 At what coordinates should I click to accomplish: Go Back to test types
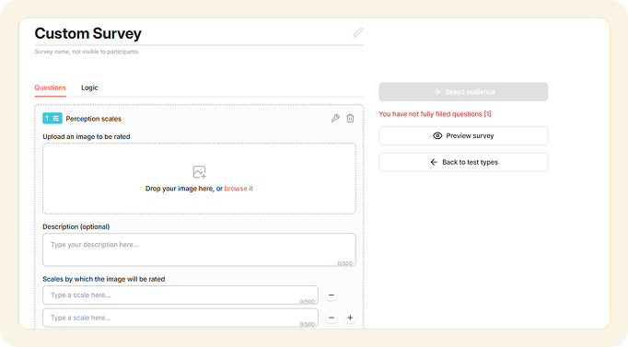coord(463,162)
